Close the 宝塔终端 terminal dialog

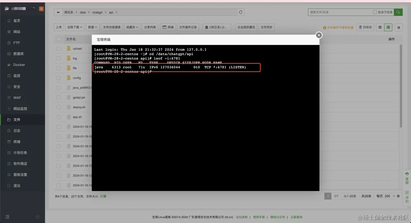[x=319, y=35]
